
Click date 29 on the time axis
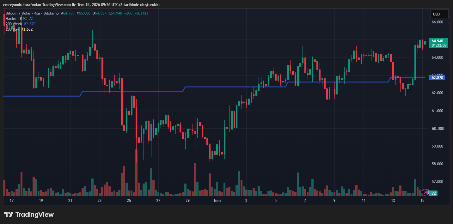[187, 201]
